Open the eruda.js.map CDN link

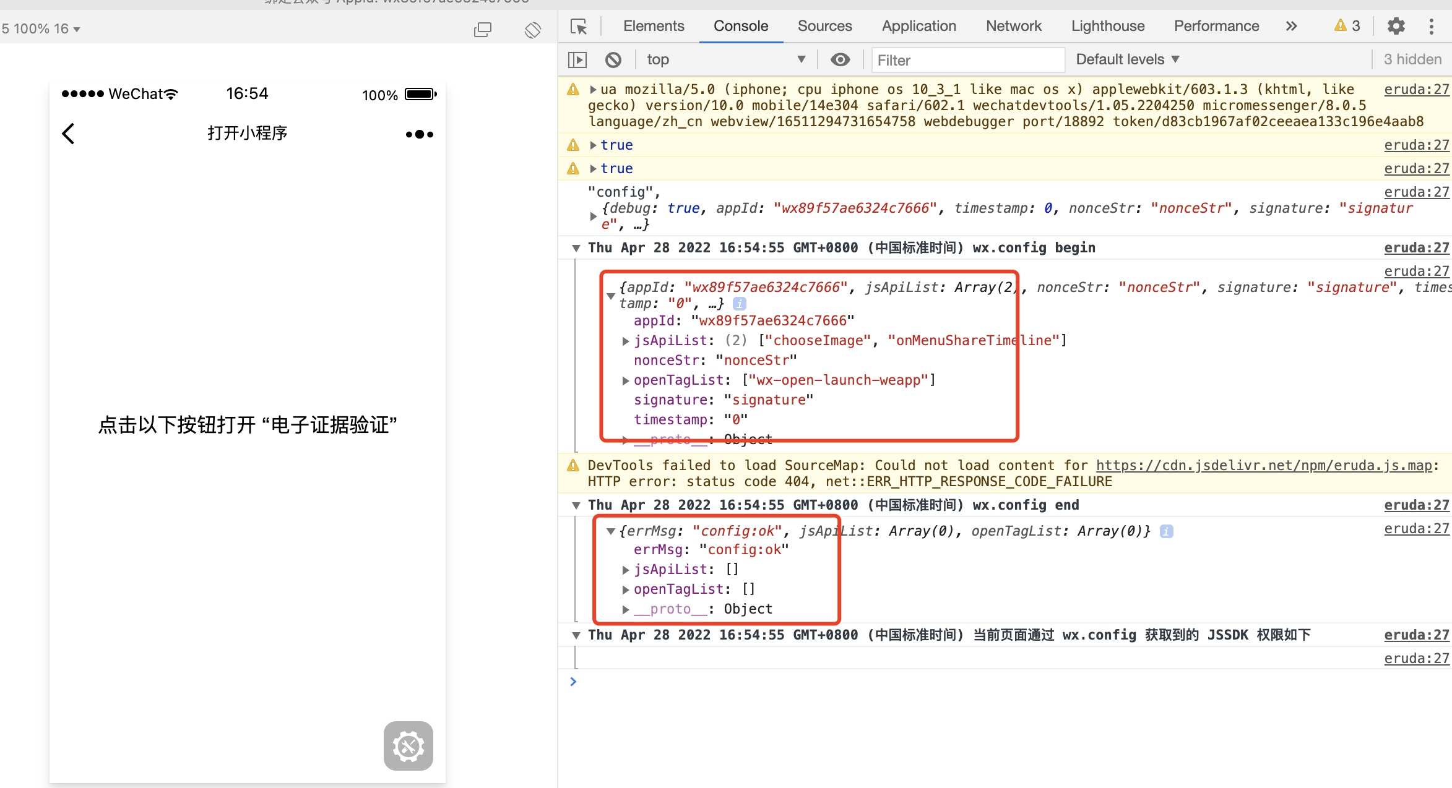coord(1264,466)
